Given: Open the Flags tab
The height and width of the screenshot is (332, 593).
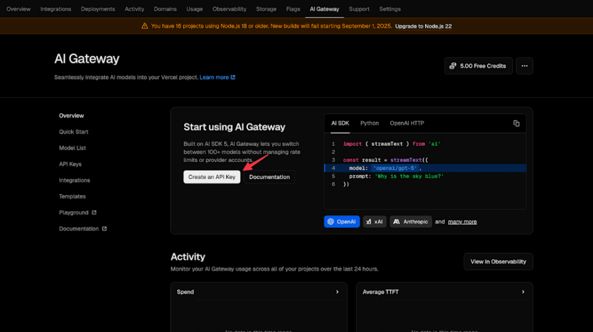Looking at the screenshot, I should pyautogui.click(x=293, y=9).
